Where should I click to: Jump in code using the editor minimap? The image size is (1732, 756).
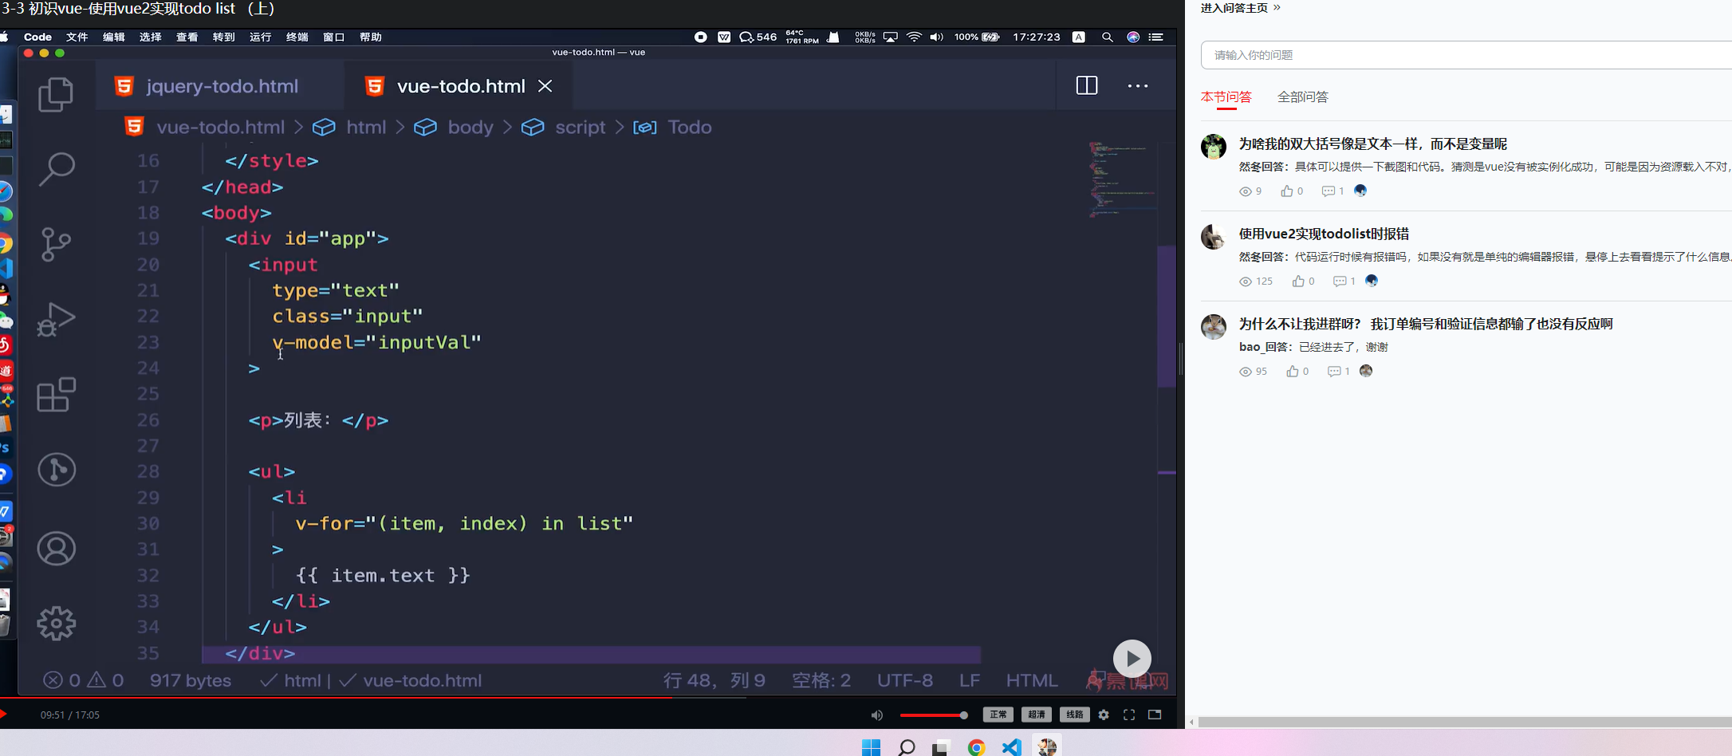(1122, 179)
